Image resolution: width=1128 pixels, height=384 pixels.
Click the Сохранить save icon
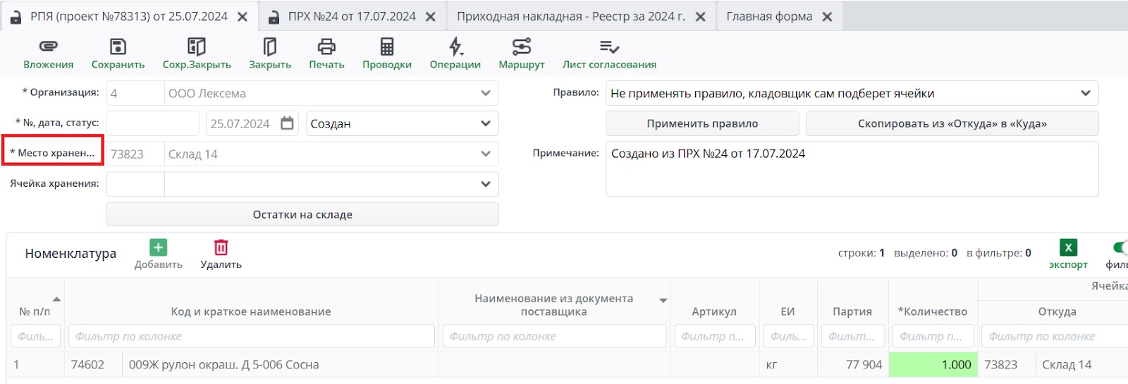point(118,47)
